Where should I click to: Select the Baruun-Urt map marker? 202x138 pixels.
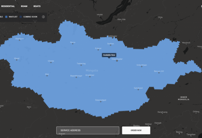(x=159, y=73)
